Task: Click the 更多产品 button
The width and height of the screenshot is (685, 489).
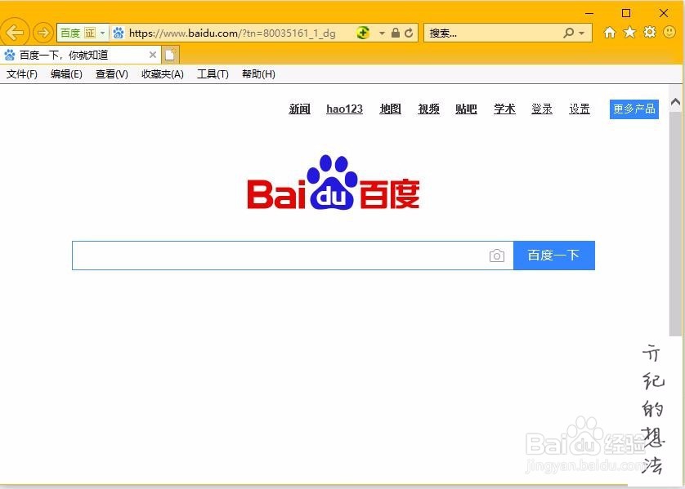Action: click(x=634, y=109)
